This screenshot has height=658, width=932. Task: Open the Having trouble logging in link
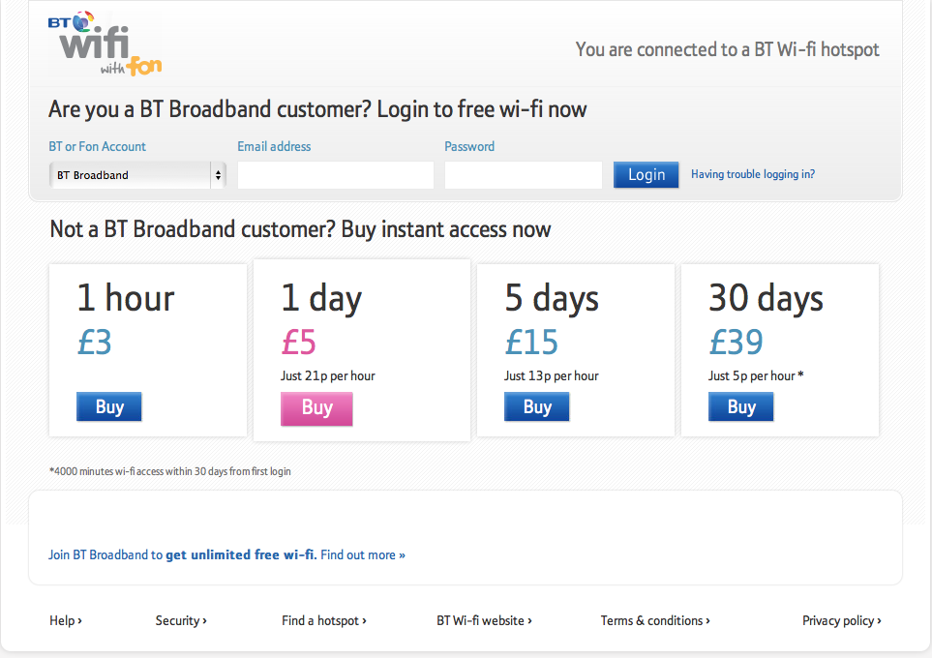pyautogui.click(x=753, y=174)
